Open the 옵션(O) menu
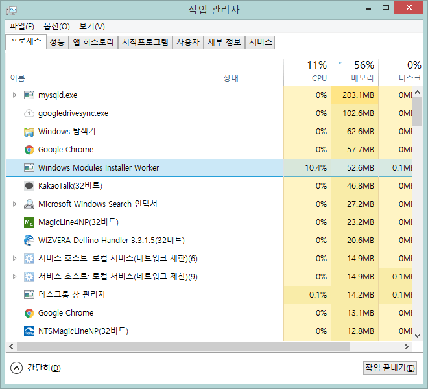Screen dimensions: 428x389 [x=56, y=26]
